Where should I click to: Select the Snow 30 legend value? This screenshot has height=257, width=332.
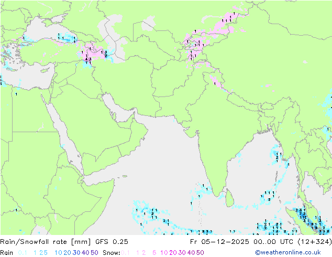pyautogui.click(x=182, y=253)
